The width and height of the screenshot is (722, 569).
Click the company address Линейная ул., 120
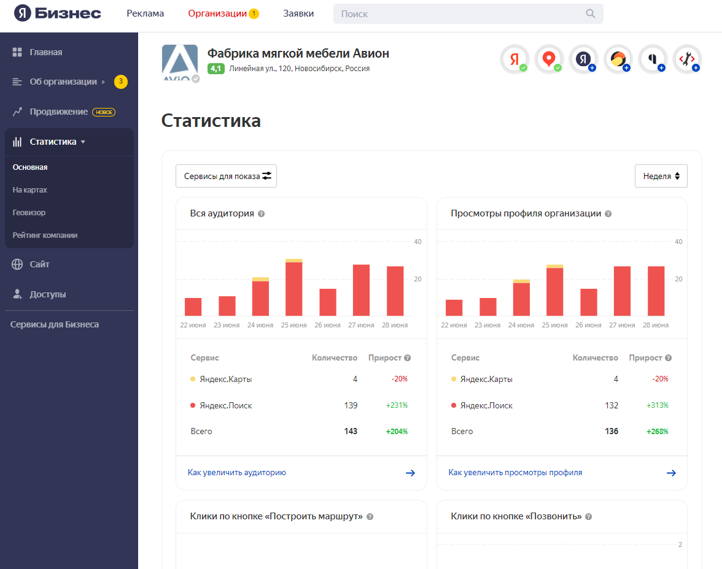[x=300, y=69]
